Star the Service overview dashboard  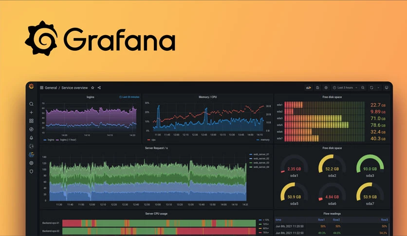point(92,88)
